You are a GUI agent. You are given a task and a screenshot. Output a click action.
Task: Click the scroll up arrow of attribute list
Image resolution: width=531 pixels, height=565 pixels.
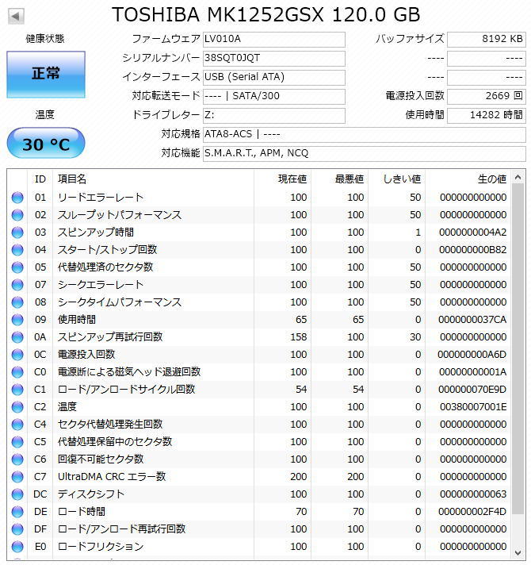[x=518, y=177]
